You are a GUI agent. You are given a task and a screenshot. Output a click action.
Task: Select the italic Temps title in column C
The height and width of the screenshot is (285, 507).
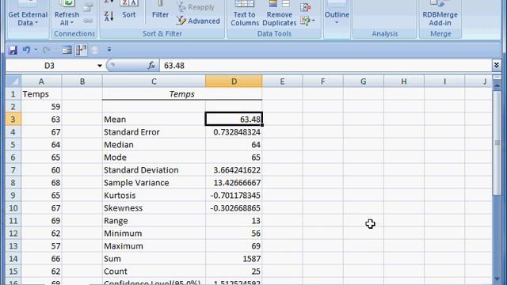(182, 94)
